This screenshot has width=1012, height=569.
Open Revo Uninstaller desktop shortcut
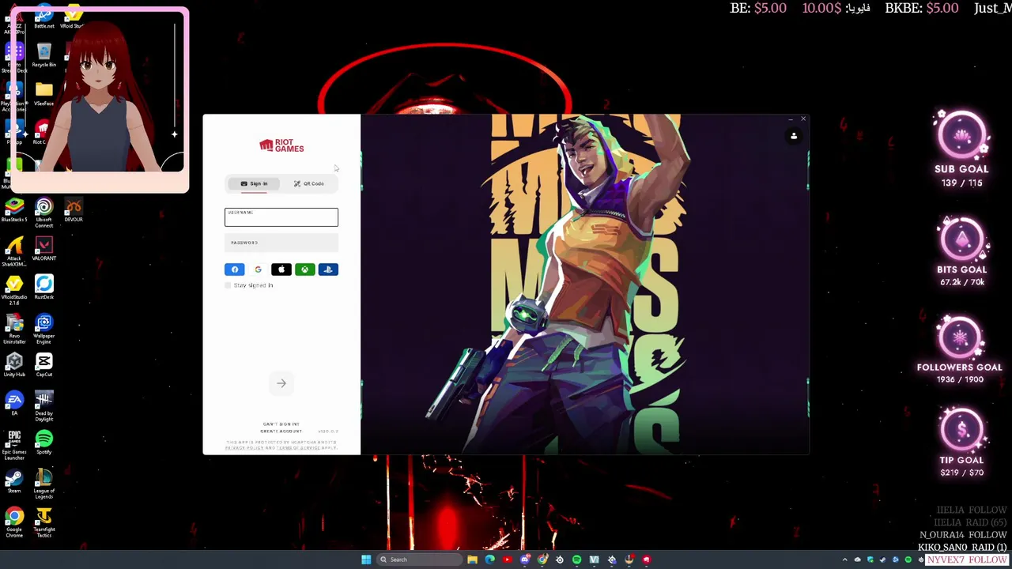pos(14,329)
